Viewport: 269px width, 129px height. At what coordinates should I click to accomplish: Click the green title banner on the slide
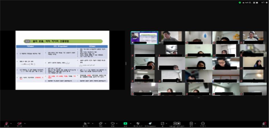[x=63, y=41]
